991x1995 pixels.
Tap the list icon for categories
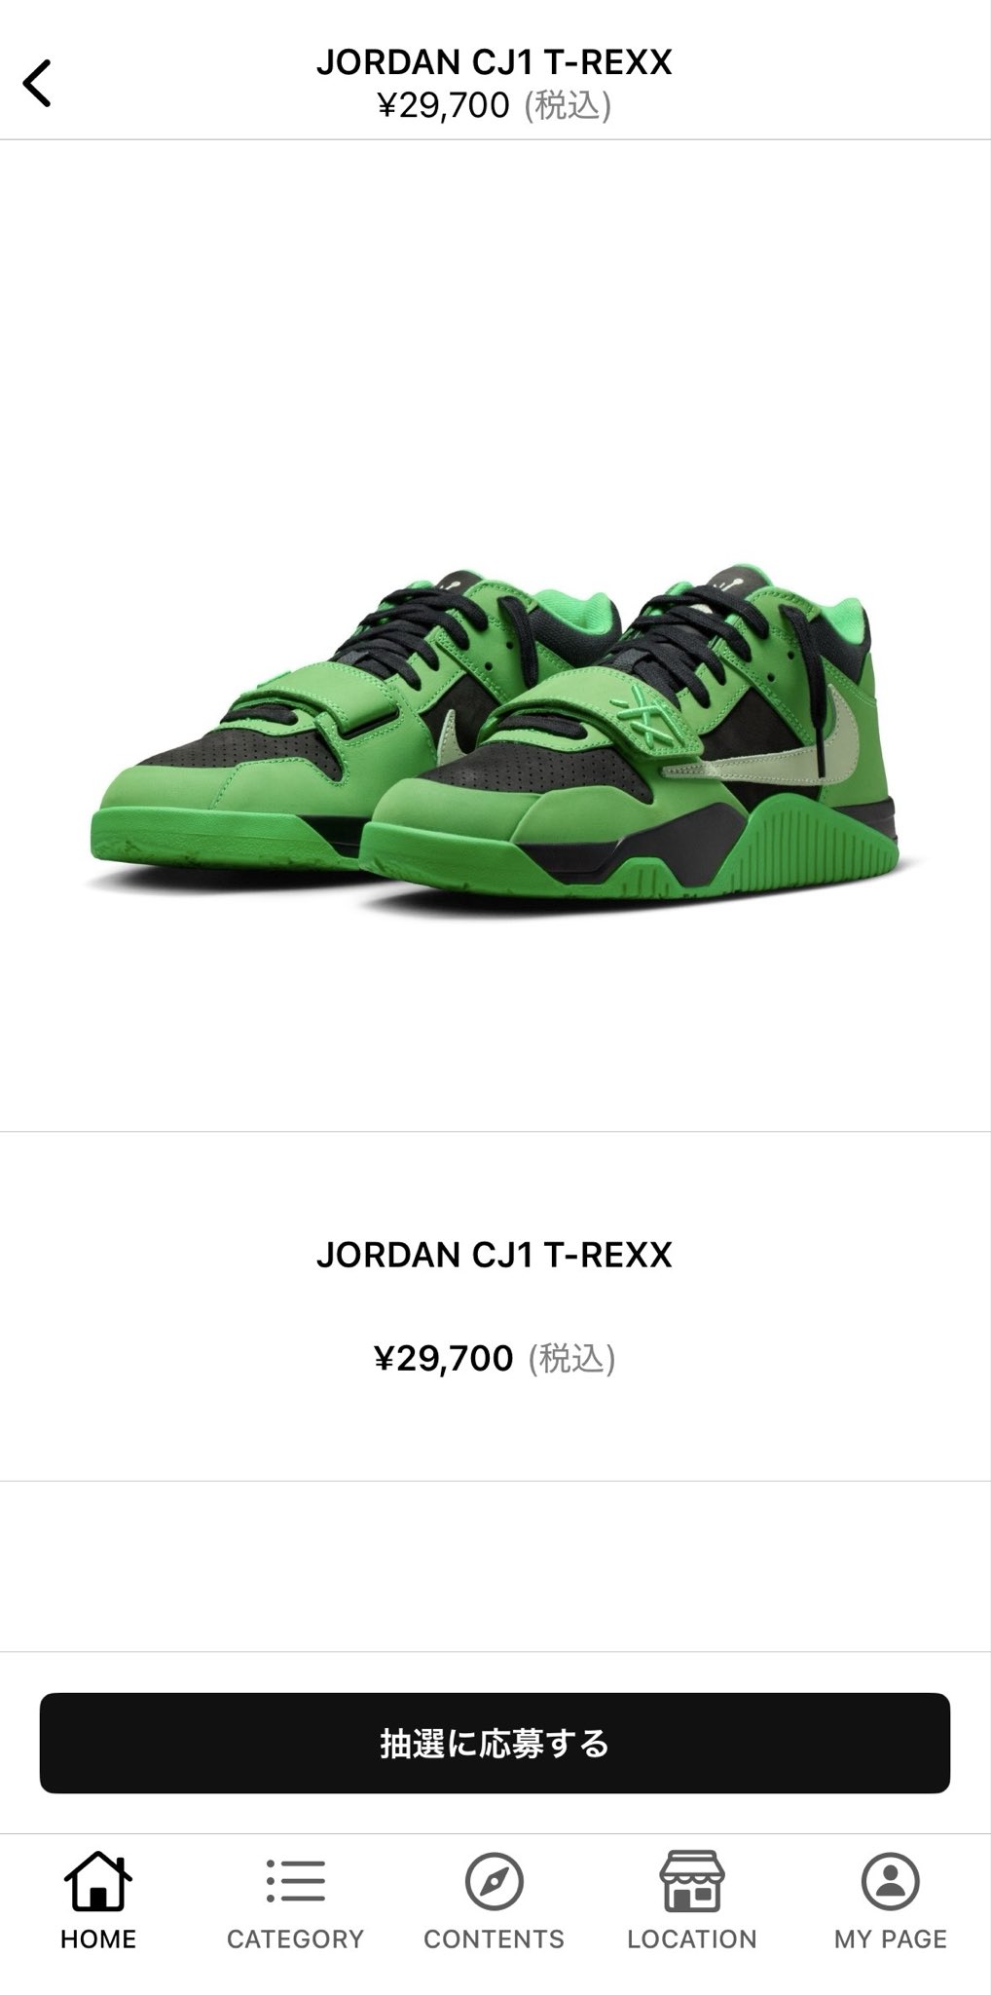coord(296,1880)
